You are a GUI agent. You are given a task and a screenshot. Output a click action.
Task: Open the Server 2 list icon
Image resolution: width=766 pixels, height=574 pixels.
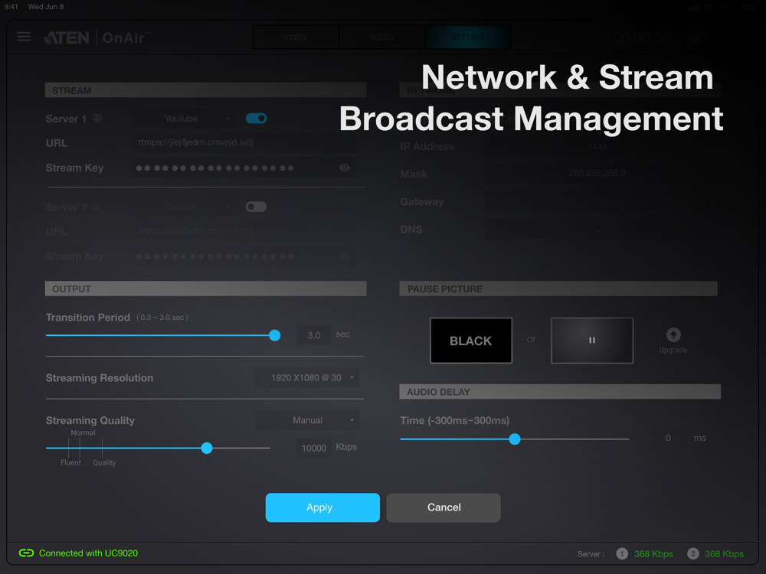98,207
